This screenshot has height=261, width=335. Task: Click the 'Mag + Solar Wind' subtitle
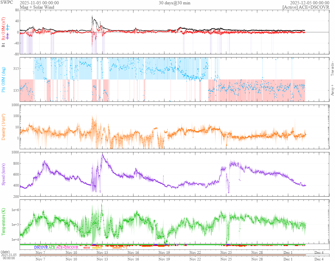[37, 7]
